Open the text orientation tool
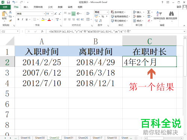 [78, 13]
